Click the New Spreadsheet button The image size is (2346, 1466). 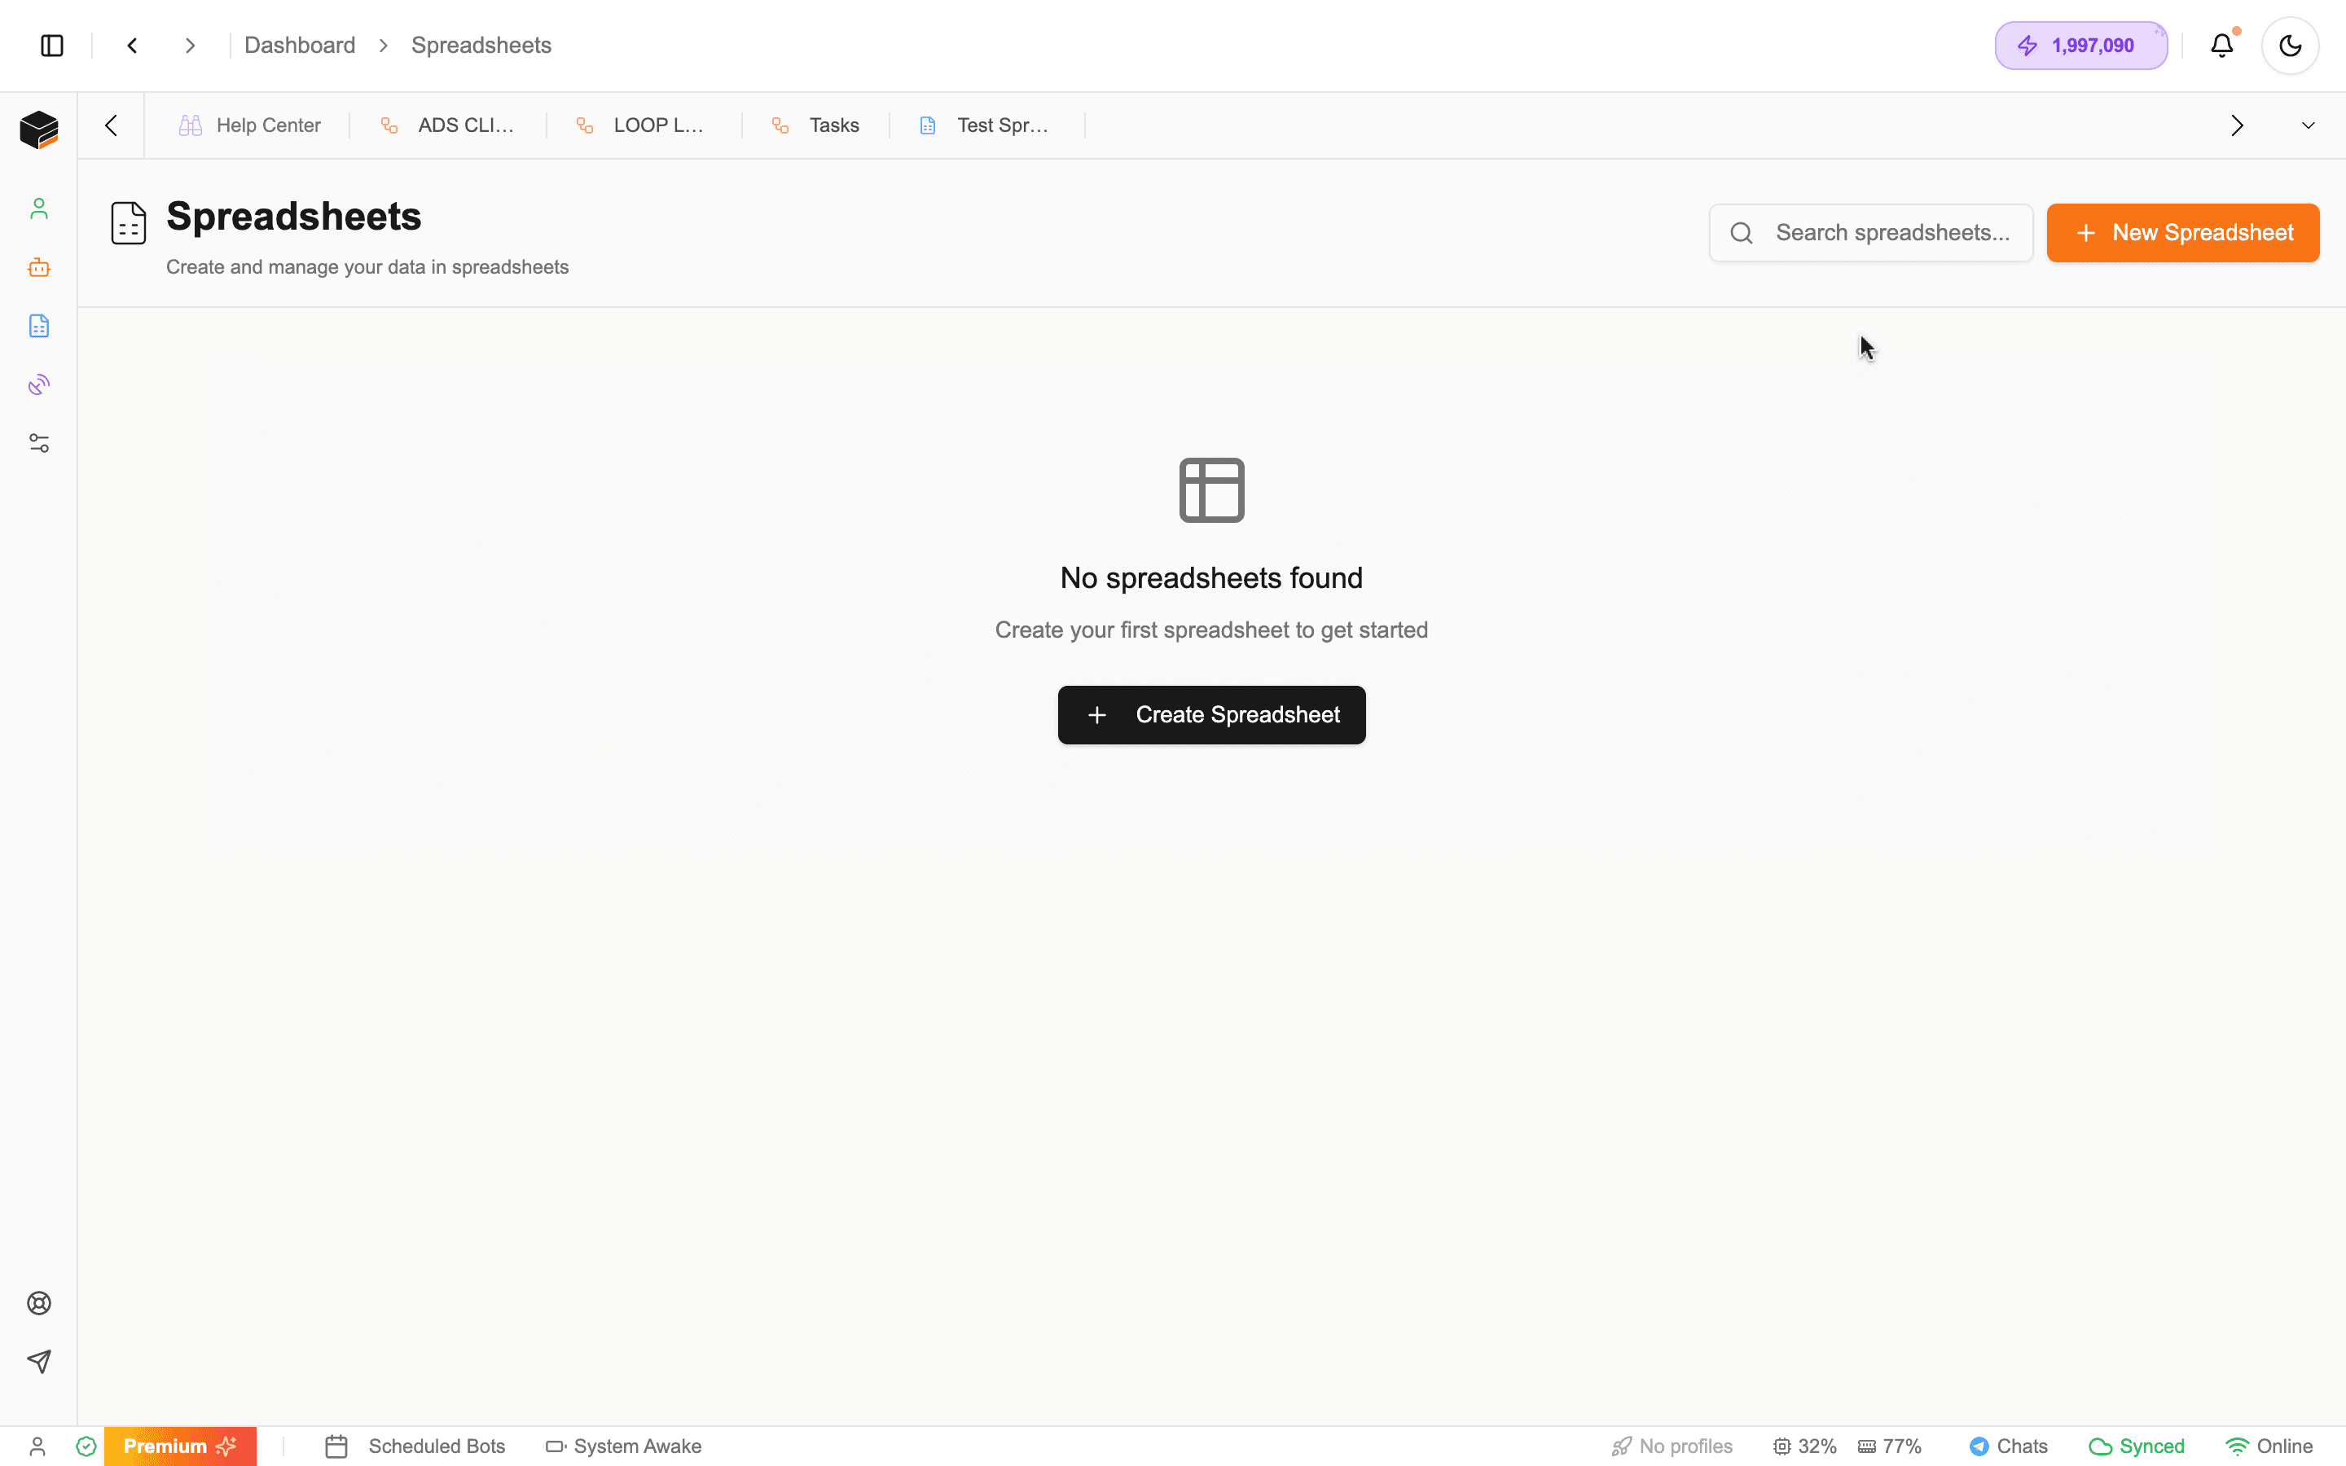click(2182, 232)
